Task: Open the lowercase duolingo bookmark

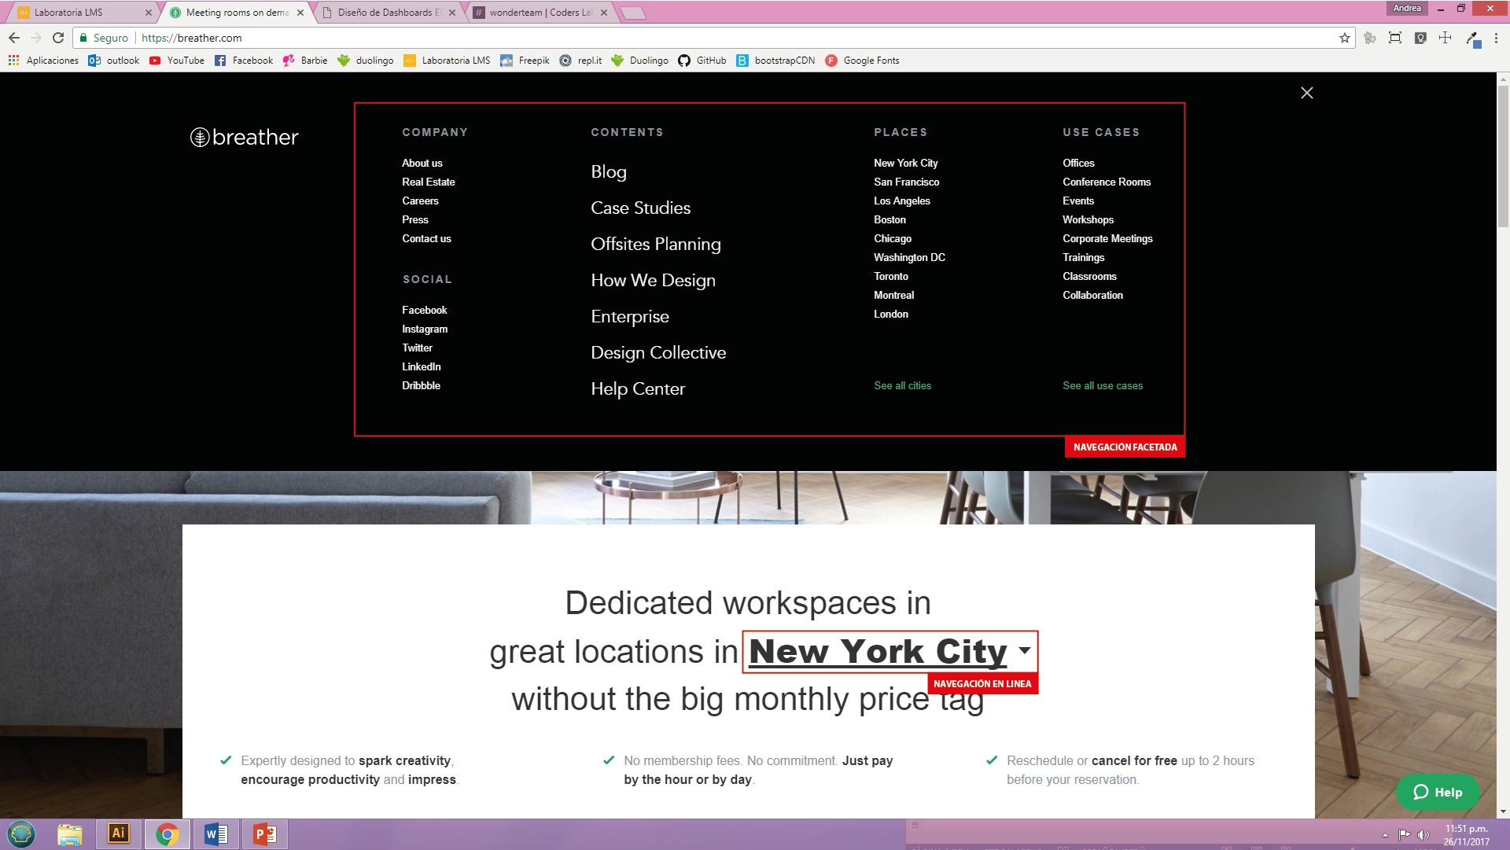Action: pos(366,61)
